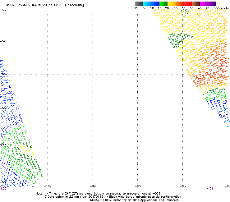Click the '20' legend scale label
This screenshot has width=230, height=202.
(167, 8)
